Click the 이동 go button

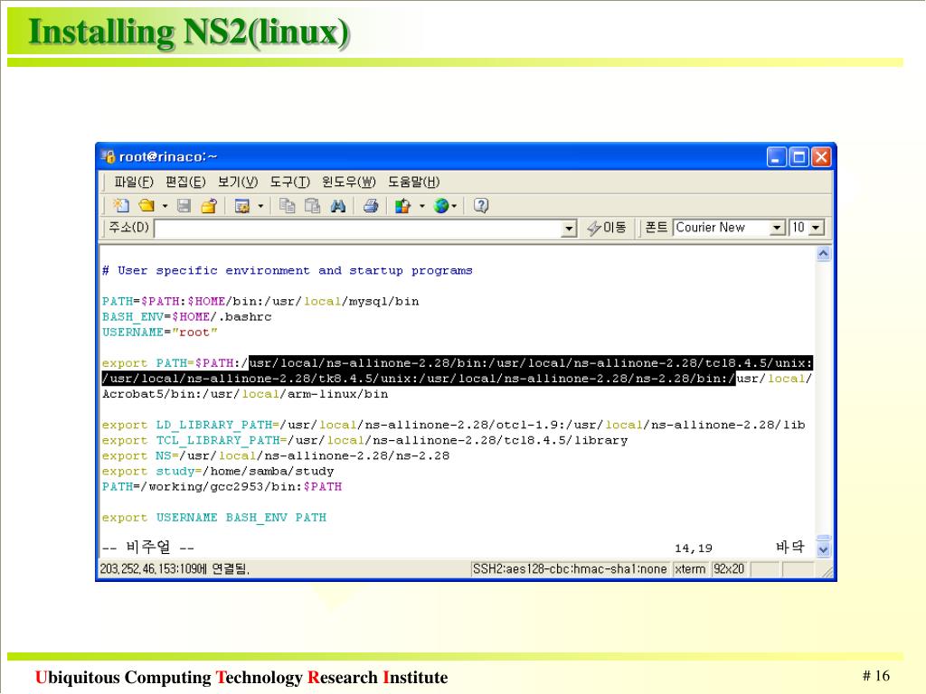[x=607, y=229]
